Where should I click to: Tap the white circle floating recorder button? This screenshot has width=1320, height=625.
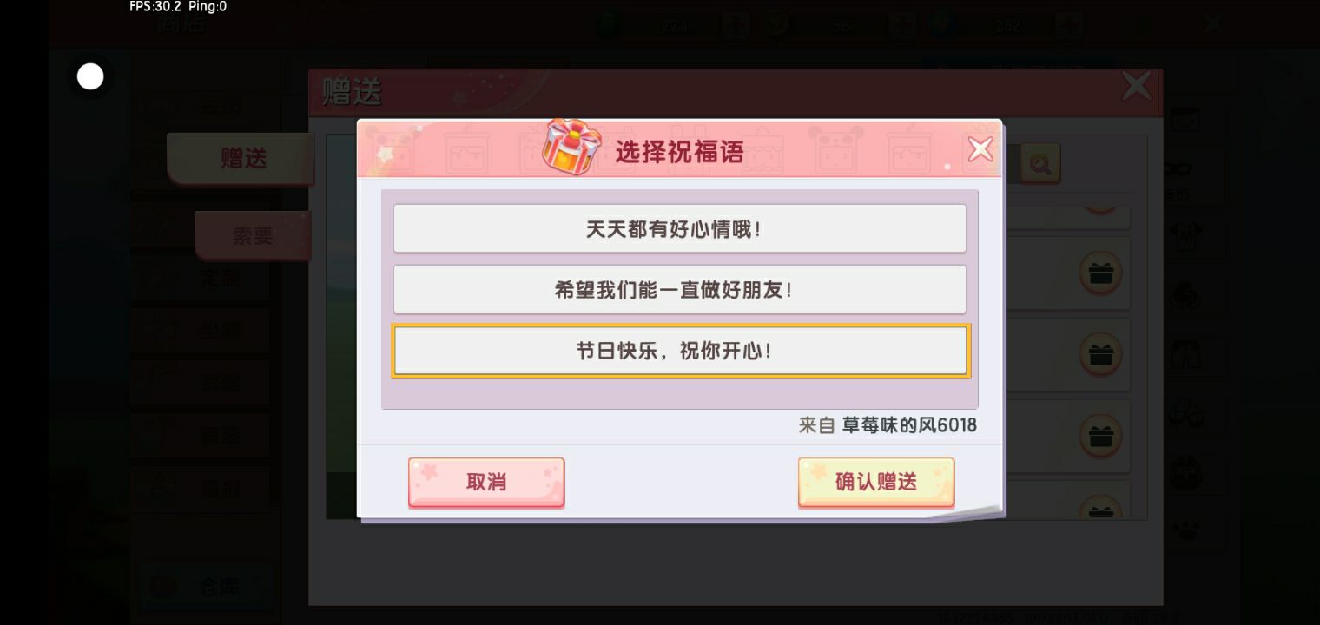pos(90,76)
